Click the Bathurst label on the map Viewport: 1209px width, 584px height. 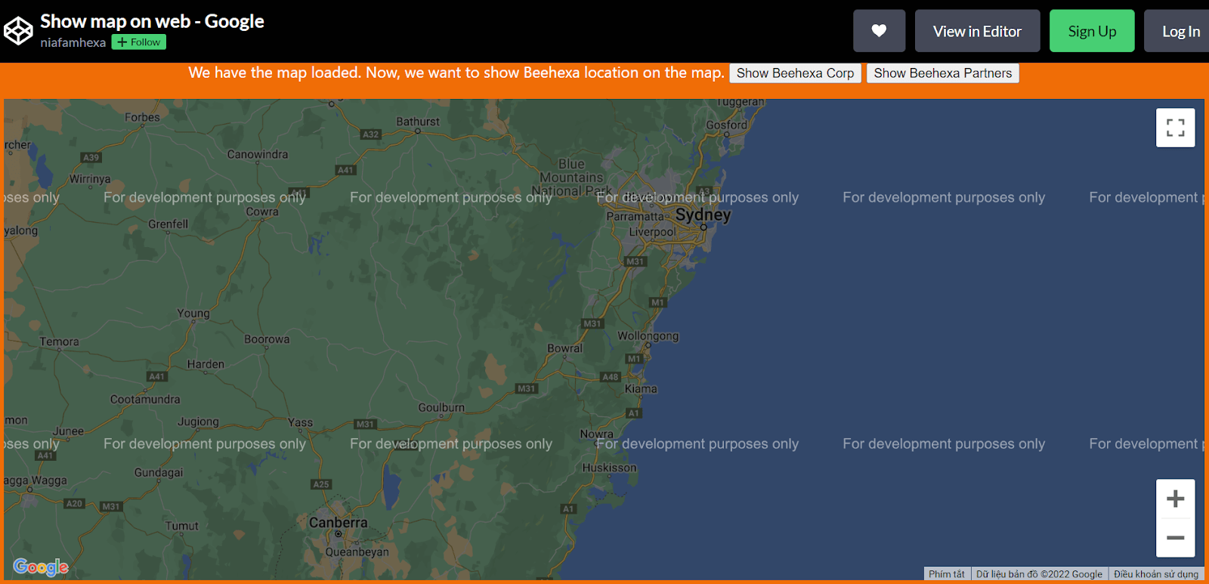click(417, 122)
